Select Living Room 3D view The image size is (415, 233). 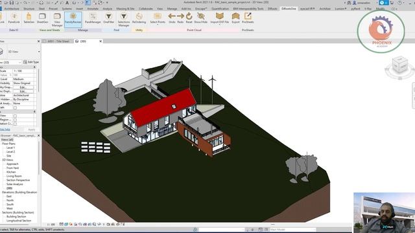click(14, 176)
